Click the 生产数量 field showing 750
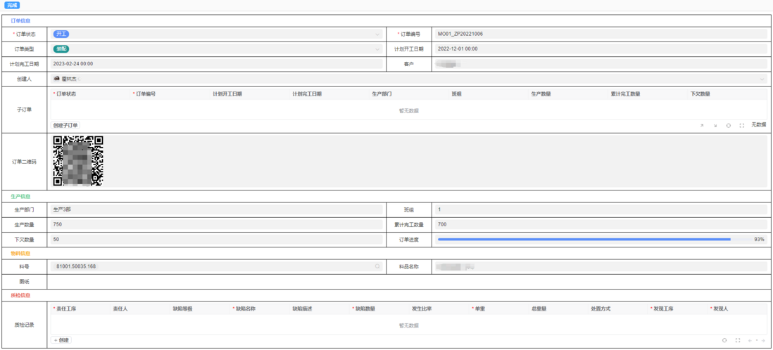This screenshot has width=773, height=350. click(x=216, y=224)
